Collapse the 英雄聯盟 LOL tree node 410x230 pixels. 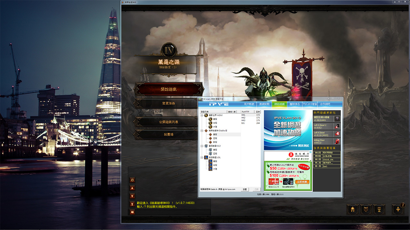click(202, 157)
